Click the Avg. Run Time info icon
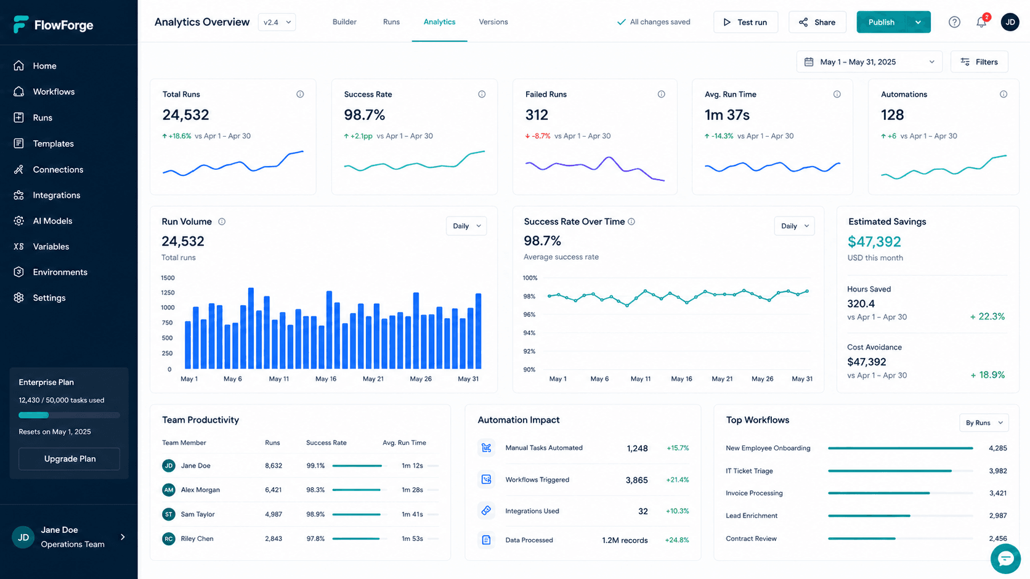Image resolution: width=1030 pixels, height=579 pixels. 837,94
